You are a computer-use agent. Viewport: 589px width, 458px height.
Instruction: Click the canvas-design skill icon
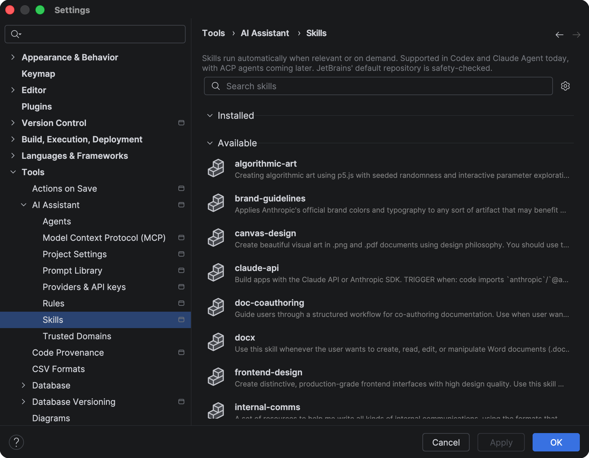tap(216, 238)
